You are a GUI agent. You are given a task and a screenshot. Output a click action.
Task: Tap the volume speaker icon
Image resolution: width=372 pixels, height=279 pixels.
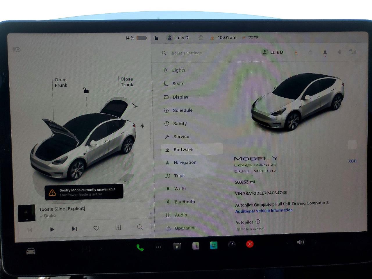tap(301, 242)
